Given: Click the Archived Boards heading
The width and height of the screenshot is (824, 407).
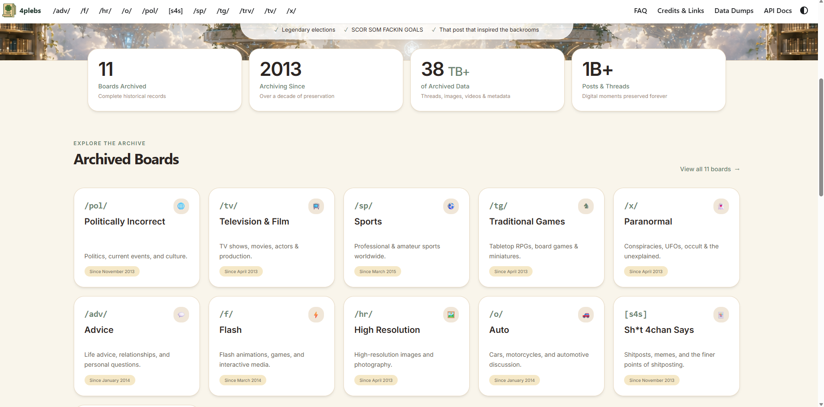Looking at the screenshot, I should tap(126, 160).
